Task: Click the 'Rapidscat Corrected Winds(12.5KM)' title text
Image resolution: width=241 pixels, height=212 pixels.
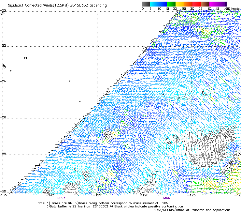Action: pos(37,6)
